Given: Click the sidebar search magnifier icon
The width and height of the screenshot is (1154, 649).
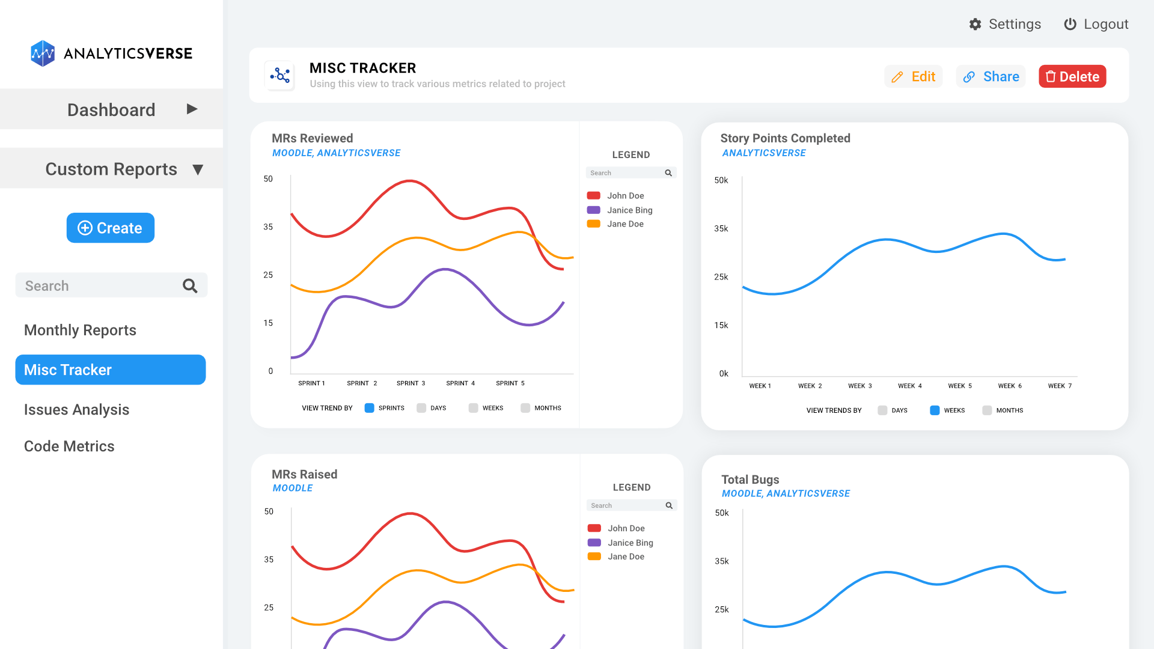Looking at the screenshot, I should point(190,285).
